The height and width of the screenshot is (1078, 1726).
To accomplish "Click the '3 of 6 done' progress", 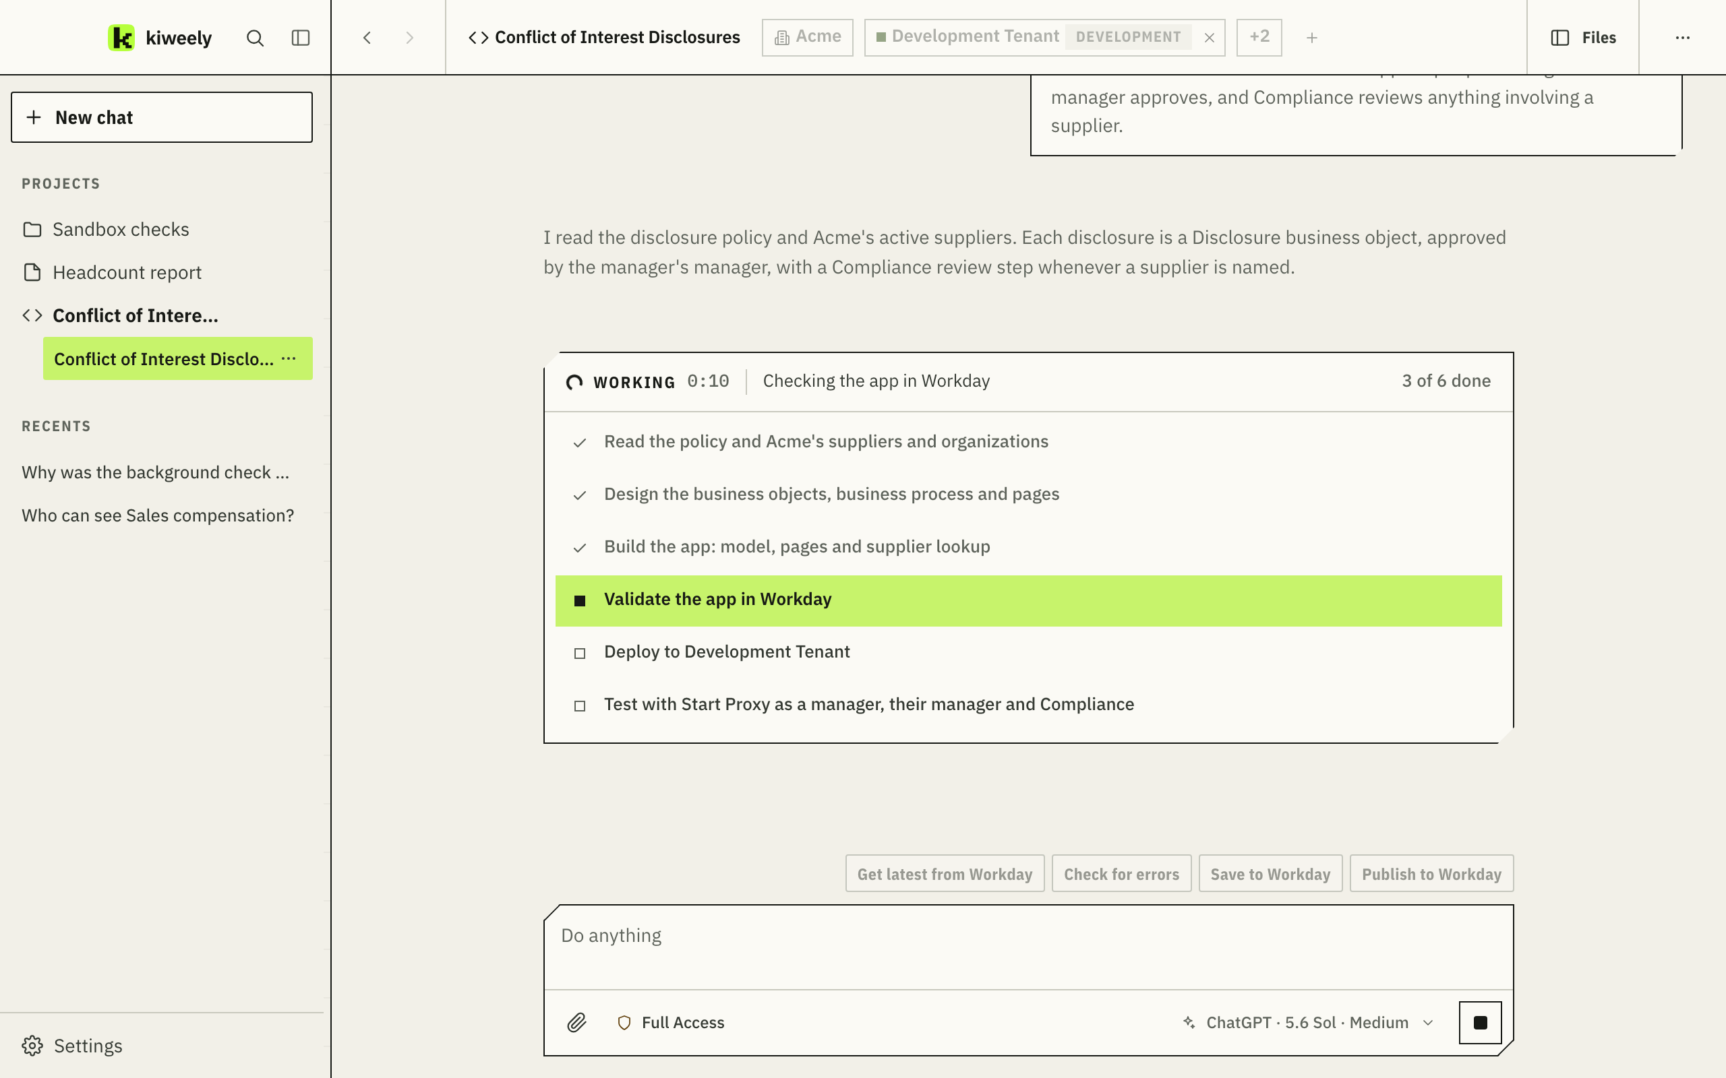I will click(1446, 381).
